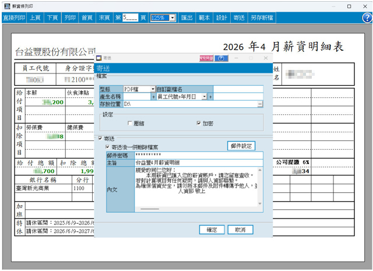The height and width of the screenshot is (271, 373).
Task: Open 設計 in the toolbar
Action: click(221, 18)
